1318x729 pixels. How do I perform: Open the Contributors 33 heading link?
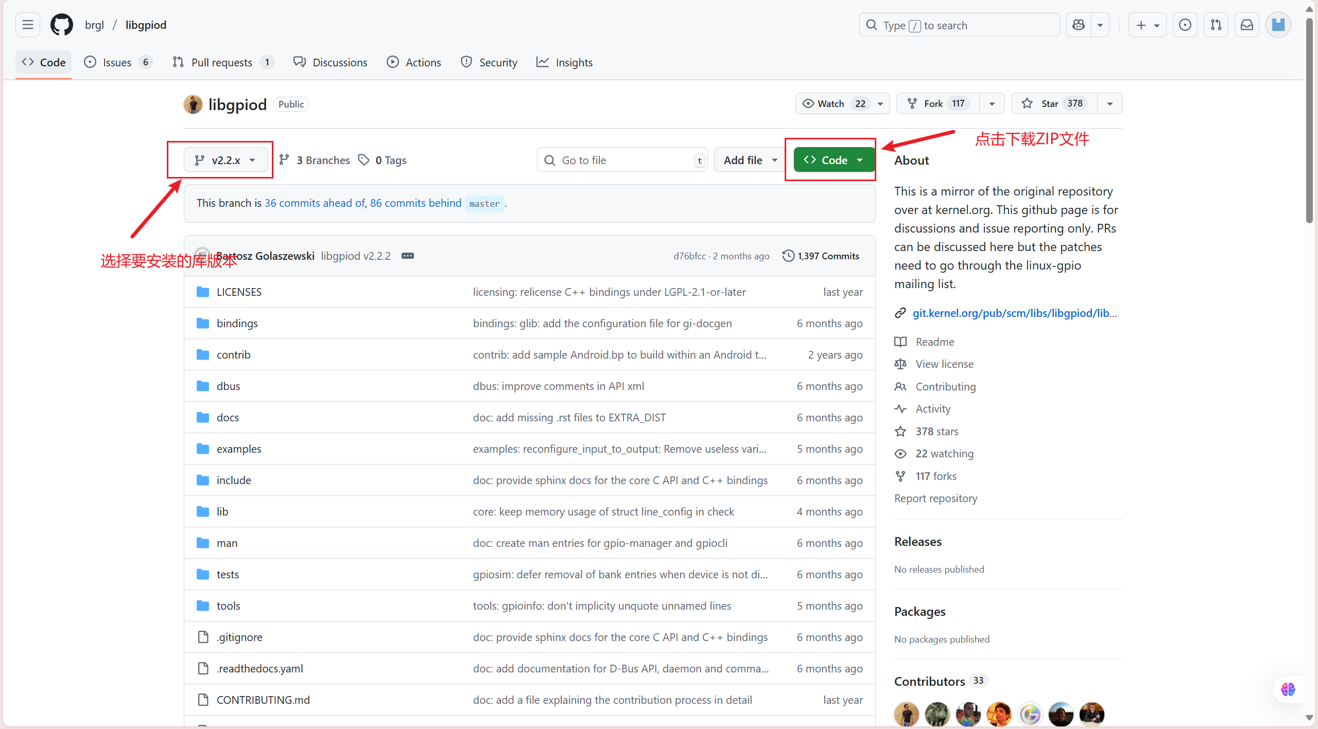[x=941, y=681]
